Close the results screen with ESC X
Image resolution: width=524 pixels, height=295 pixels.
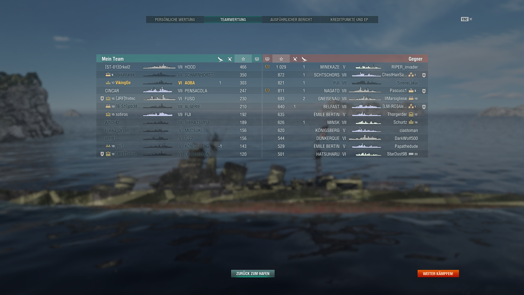tap(466, 19)
